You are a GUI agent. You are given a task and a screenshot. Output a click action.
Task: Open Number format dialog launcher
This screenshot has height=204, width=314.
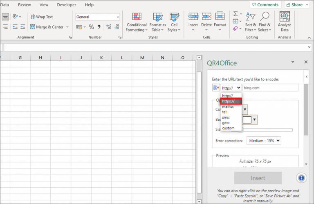tap(120, 37)
